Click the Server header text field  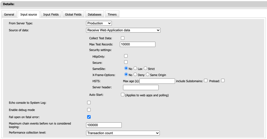tap(141, 88)
